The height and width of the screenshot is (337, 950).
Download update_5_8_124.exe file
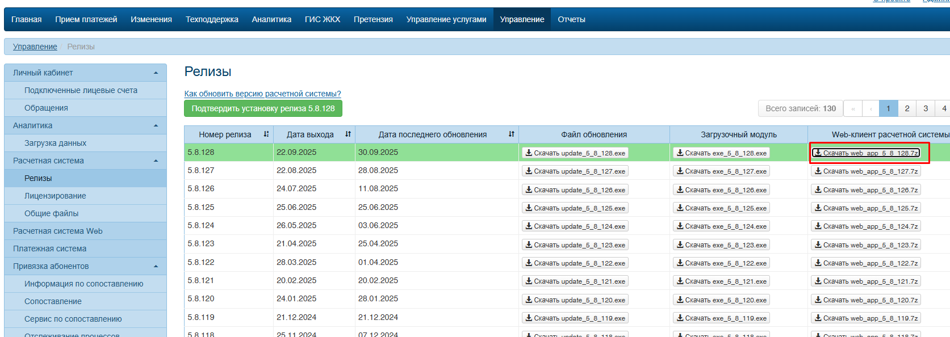coord(575,226)
